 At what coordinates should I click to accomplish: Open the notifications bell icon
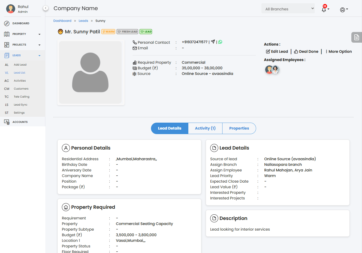point(324,10)
